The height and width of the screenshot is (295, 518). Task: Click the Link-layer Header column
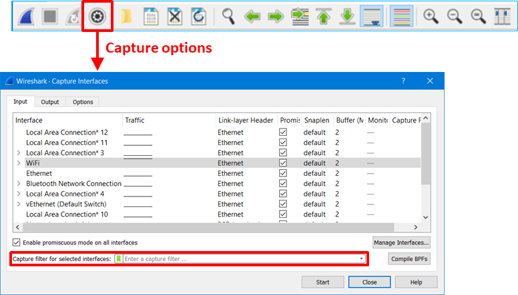[246, 120]
